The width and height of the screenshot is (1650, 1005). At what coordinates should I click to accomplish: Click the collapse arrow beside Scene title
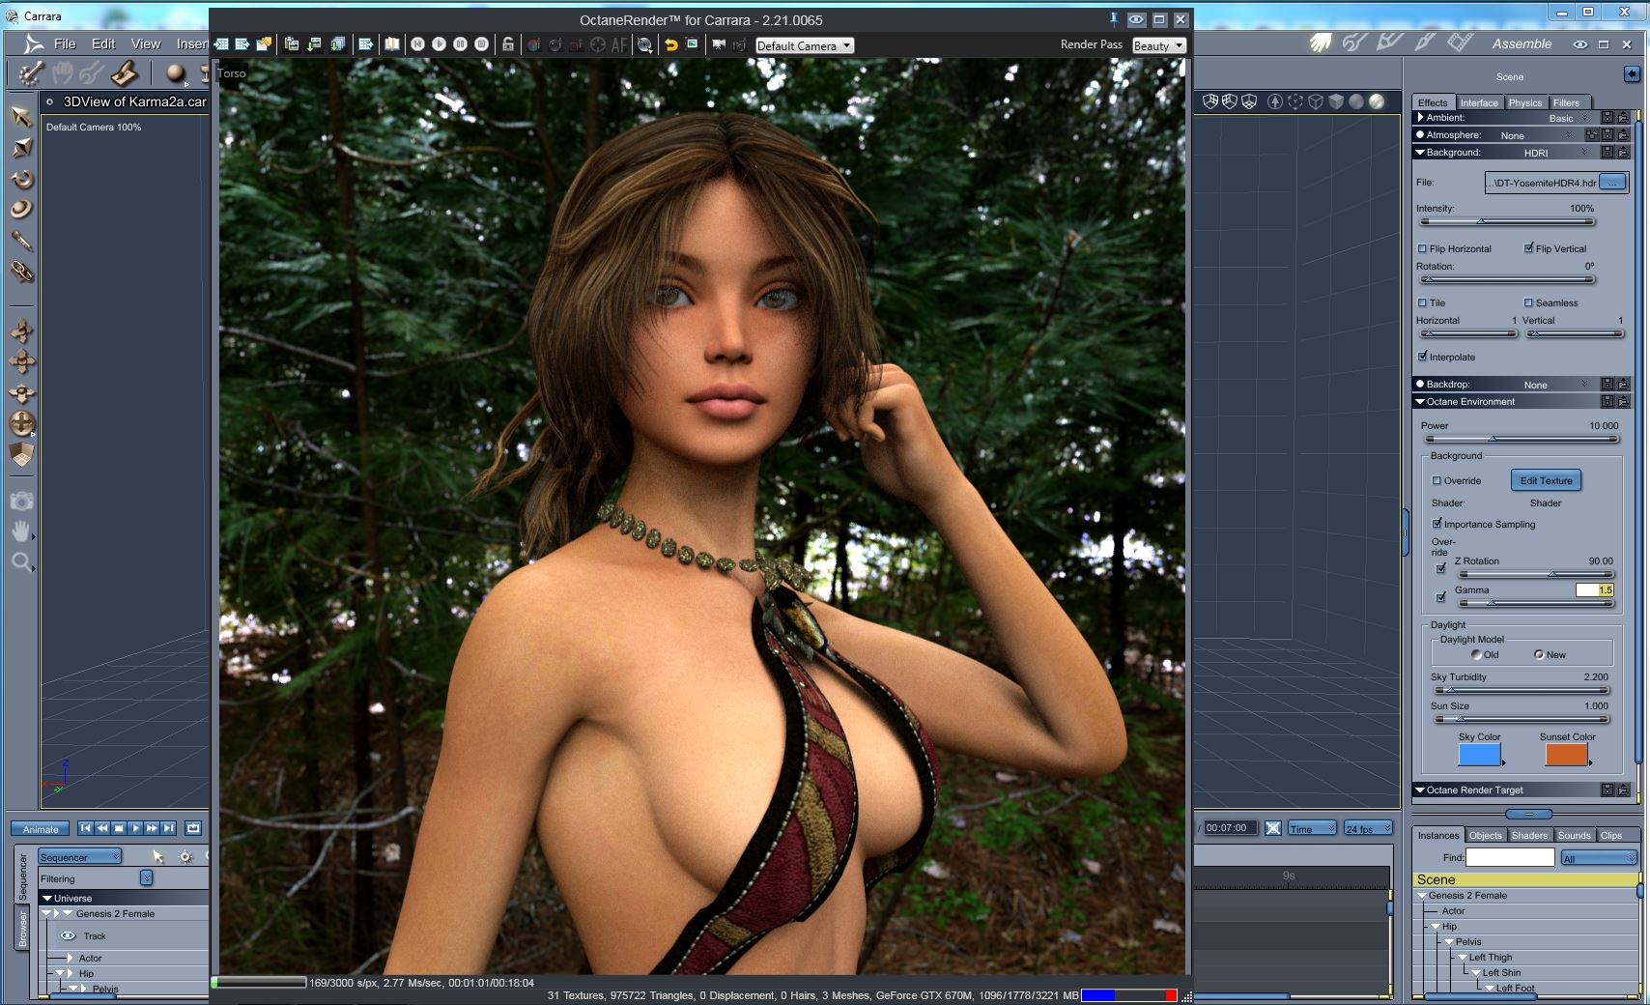pyautogui.click(x=1632, y=74)
